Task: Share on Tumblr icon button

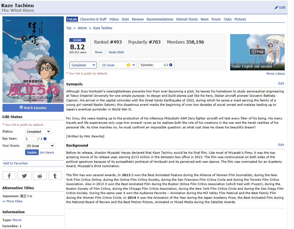Action: point(55,176)
